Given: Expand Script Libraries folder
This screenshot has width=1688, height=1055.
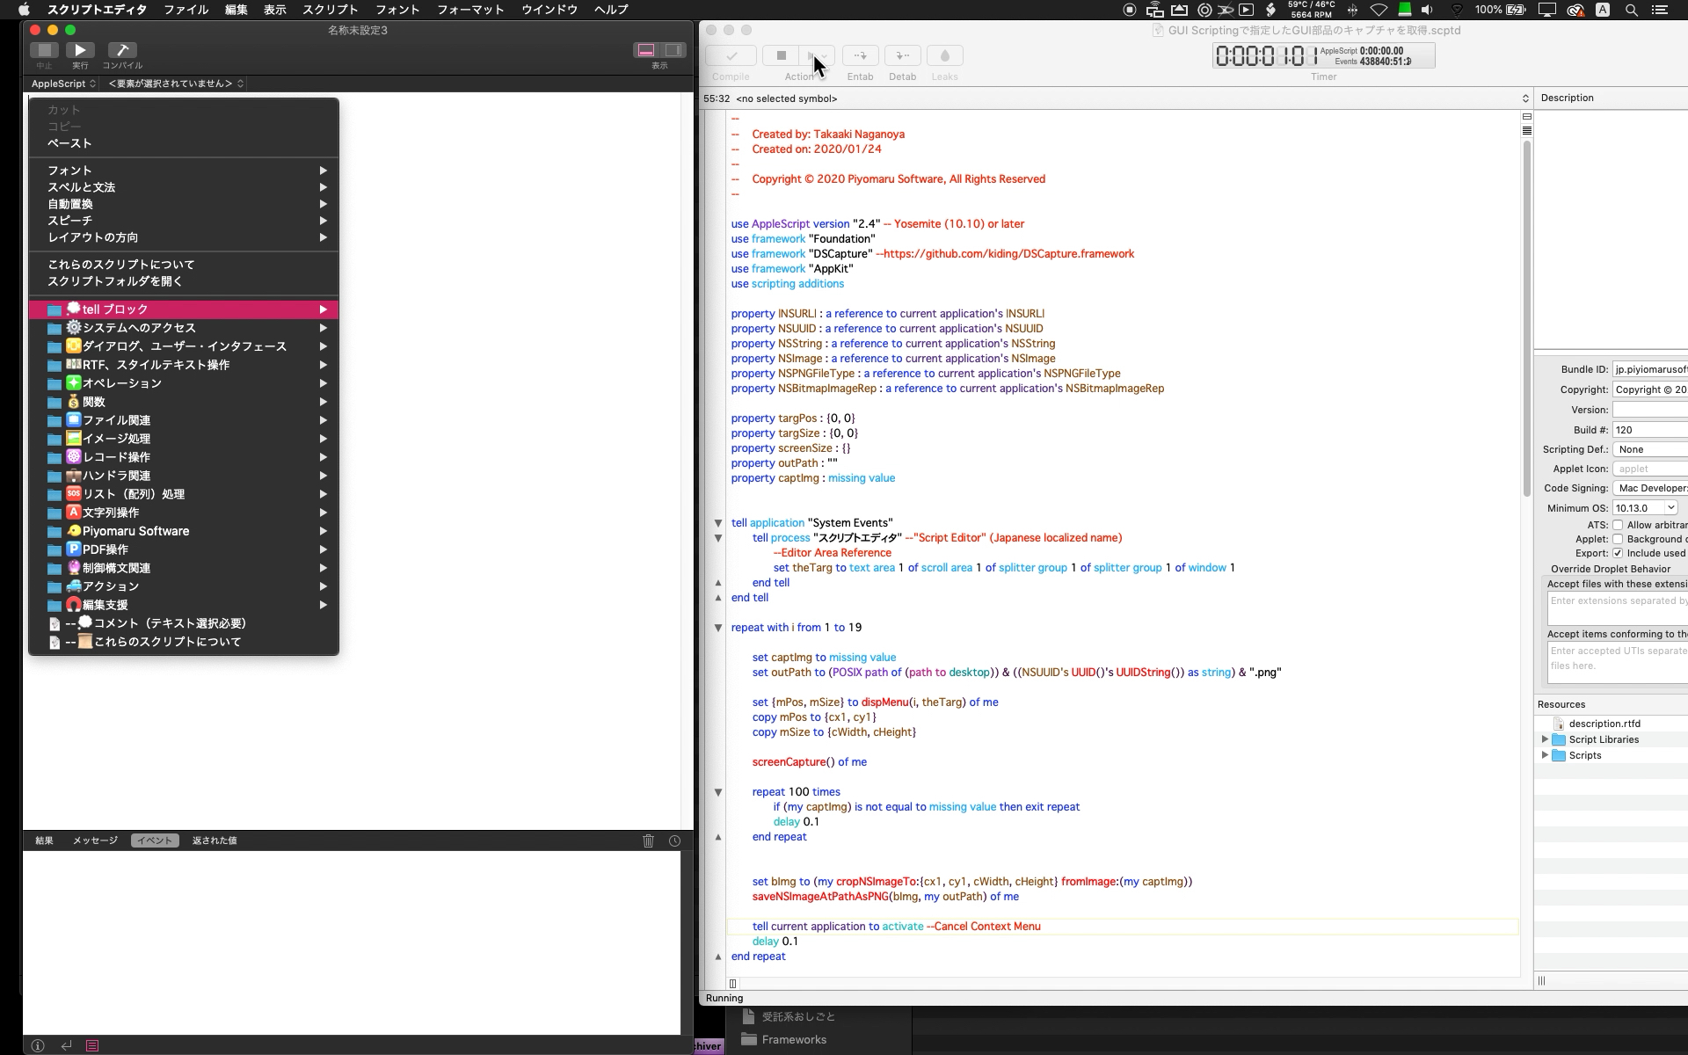Looking at the screenshot, I should (1545, 739).
